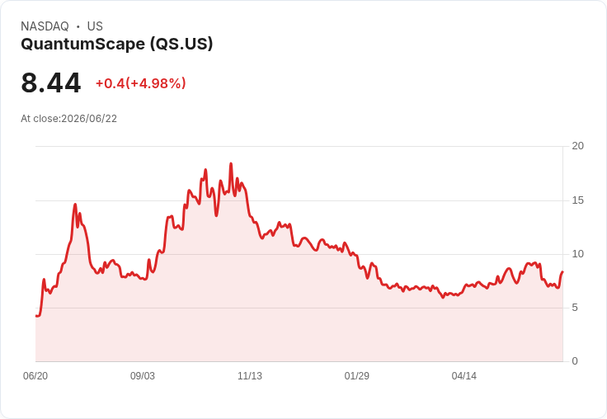Screen dimensions: 607x419
Task: Click the NASDAQ exchange label
Action: (45, 26)
